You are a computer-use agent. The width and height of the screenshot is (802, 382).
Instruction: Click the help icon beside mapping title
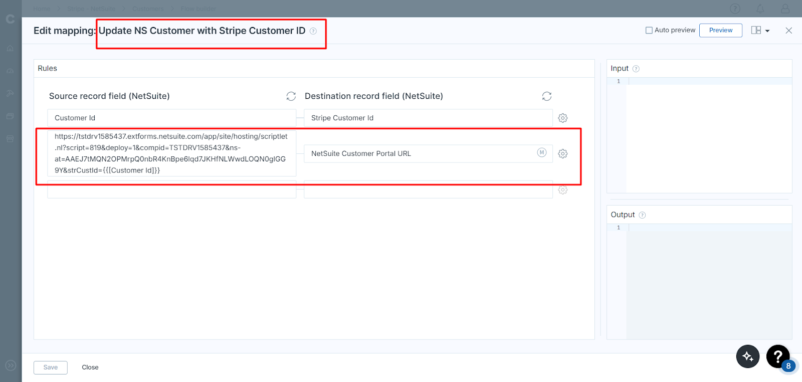point(313,31)
